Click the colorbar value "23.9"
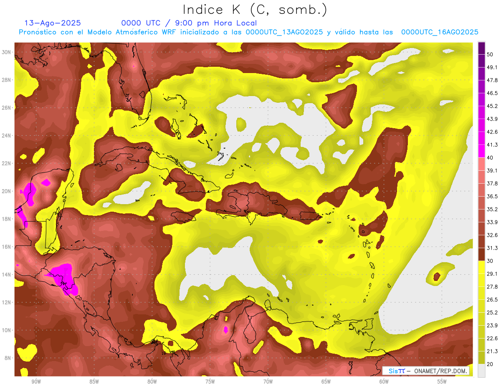 tap(492, 326)
